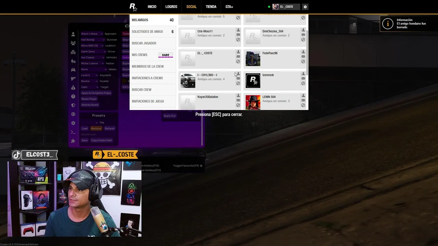Select the car vehicle icon in Codax sidebar
Screen dimensions: 438x246
73,70
